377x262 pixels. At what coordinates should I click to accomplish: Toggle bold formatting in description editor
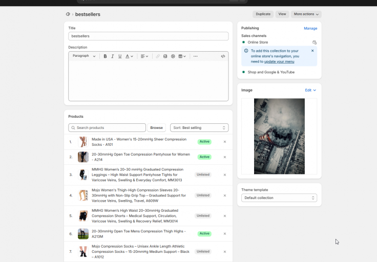105,56
